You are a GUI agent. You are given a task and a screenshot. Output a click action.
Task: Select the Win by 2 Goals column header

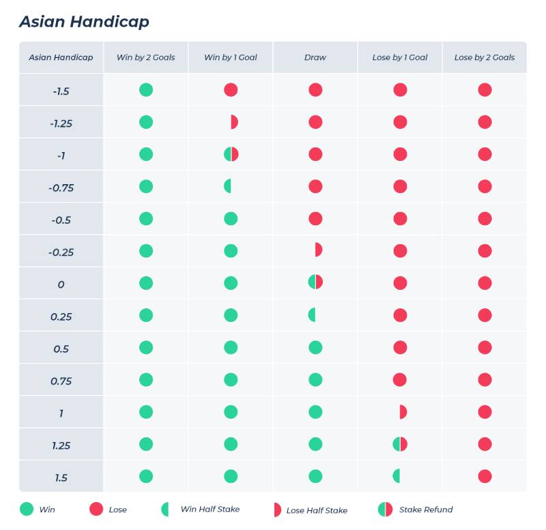pyautogui.click(x=146, y=57)
